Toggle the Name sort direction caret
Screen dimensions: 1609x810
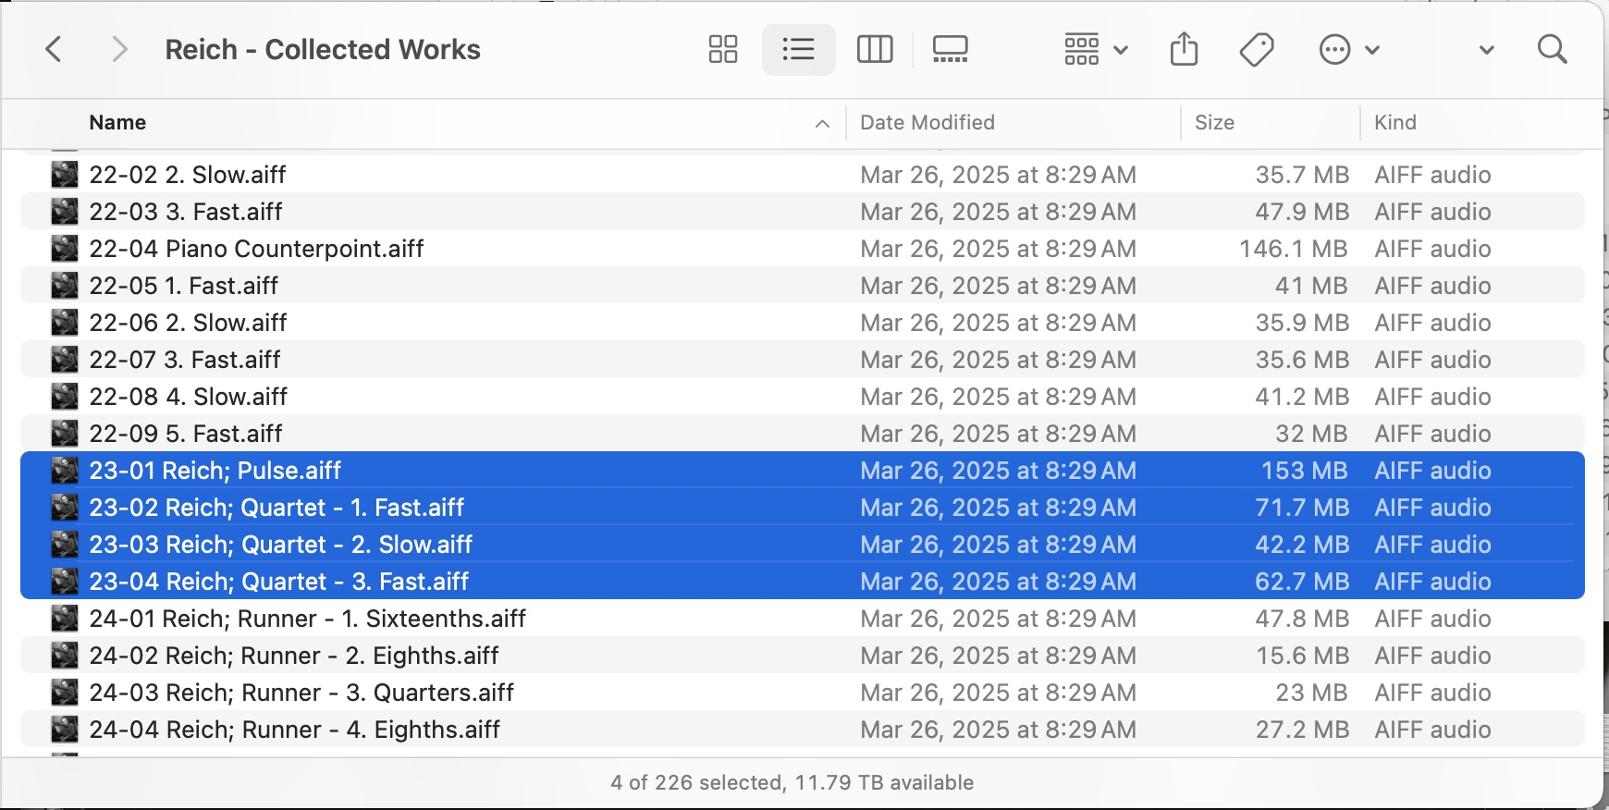point(822,123)
